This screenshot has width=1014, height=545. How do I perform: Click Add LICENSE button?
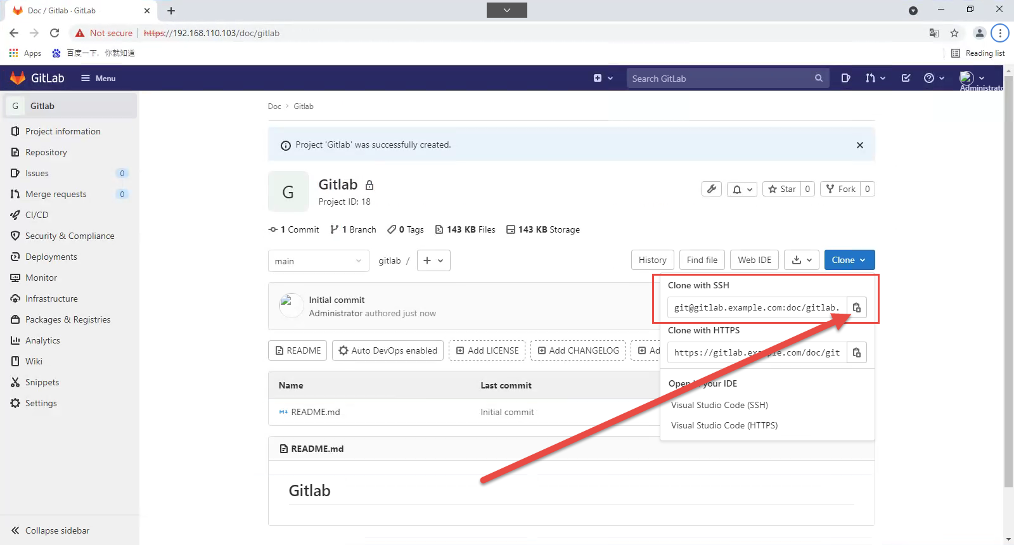coord(487,350)
